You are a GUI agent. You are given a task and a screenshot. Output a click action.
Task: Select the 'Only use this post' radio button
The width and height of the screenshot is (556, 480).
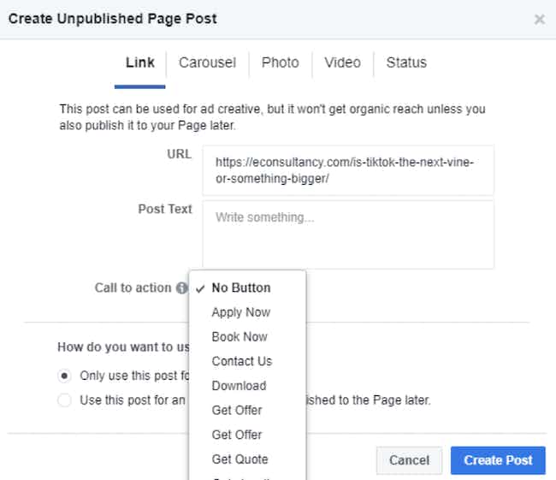[64, 376]
